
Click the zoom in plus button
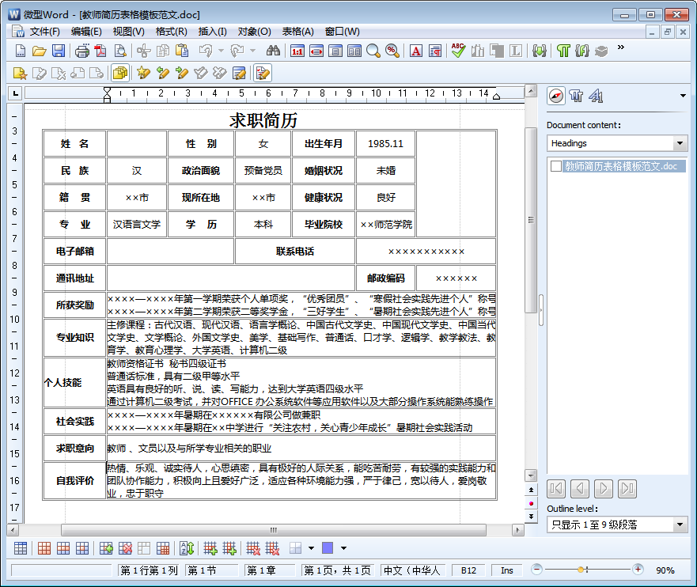coord(638,570)
